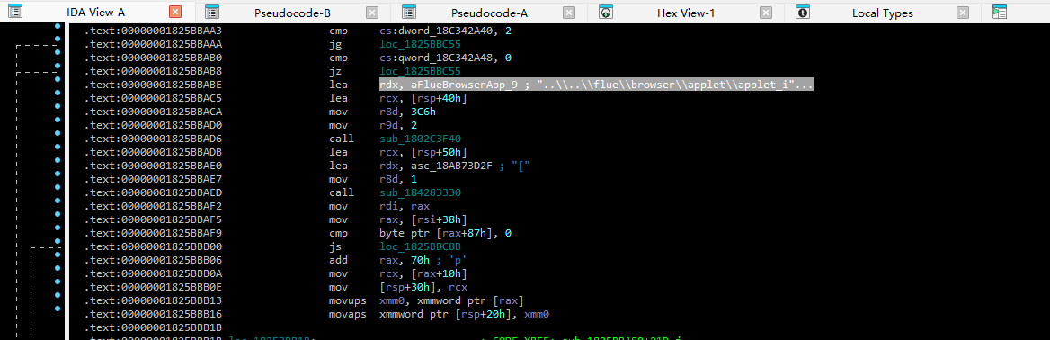Click the Hex View-1 tab icon
The image size is (1050, 340).
coord(605,12)
